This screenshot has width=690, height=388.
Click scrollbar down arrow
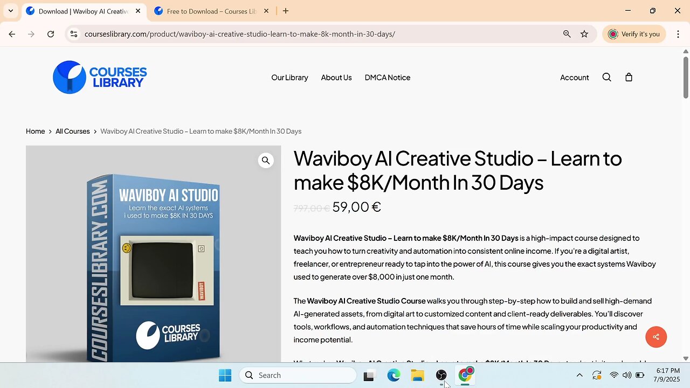[x=686, y=358]
